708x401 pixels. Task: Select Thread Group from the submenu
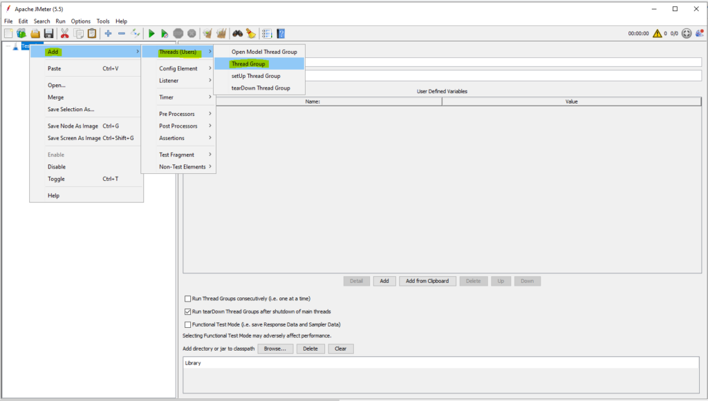[249, 64]
